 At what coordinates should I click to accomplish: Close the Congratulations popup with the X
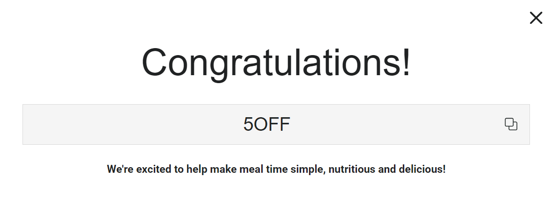(x=536, y=18)
